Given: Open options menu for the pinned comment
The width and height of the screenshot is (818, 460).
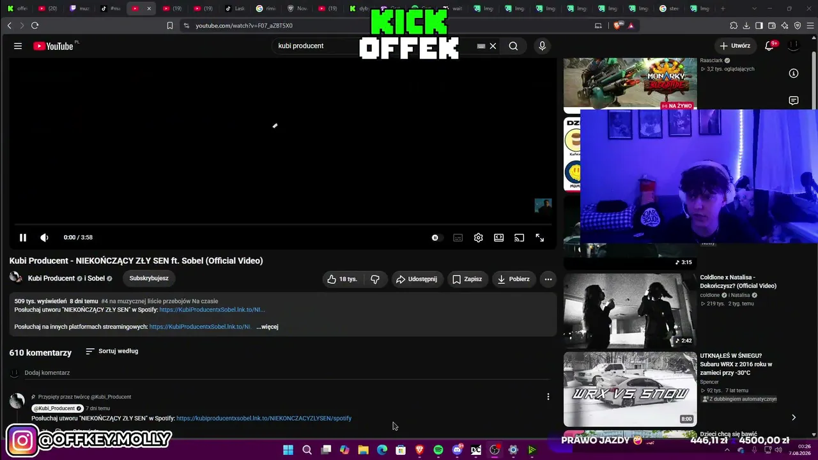Looking at the screenshot, I should coord(548,397).
